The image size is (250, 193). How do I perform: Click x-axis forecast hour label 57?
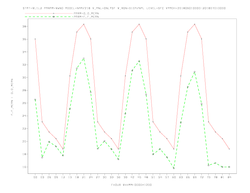[x=167, y=177]
